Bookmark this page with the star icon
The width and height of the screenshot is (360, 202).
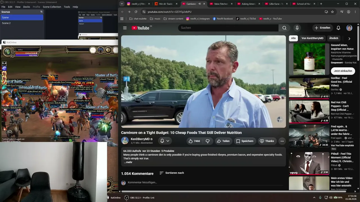coord(332,12)
